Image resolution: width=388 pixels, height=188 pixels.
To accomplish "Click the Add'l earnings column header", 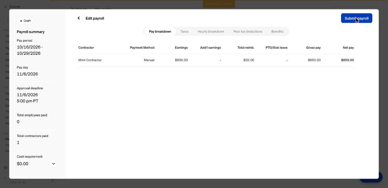I will (x=211, y=48).
